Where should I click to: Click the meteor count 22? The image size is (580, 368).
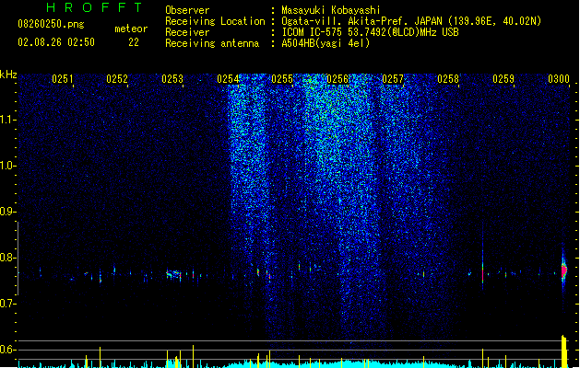134,42
